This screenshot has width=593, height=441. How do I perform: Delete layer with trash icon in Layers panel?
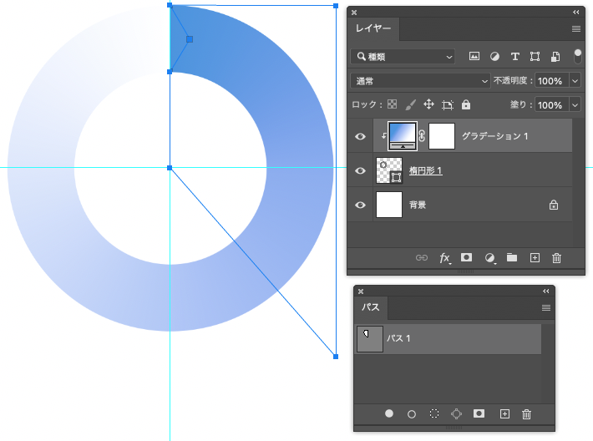point(556,258)
